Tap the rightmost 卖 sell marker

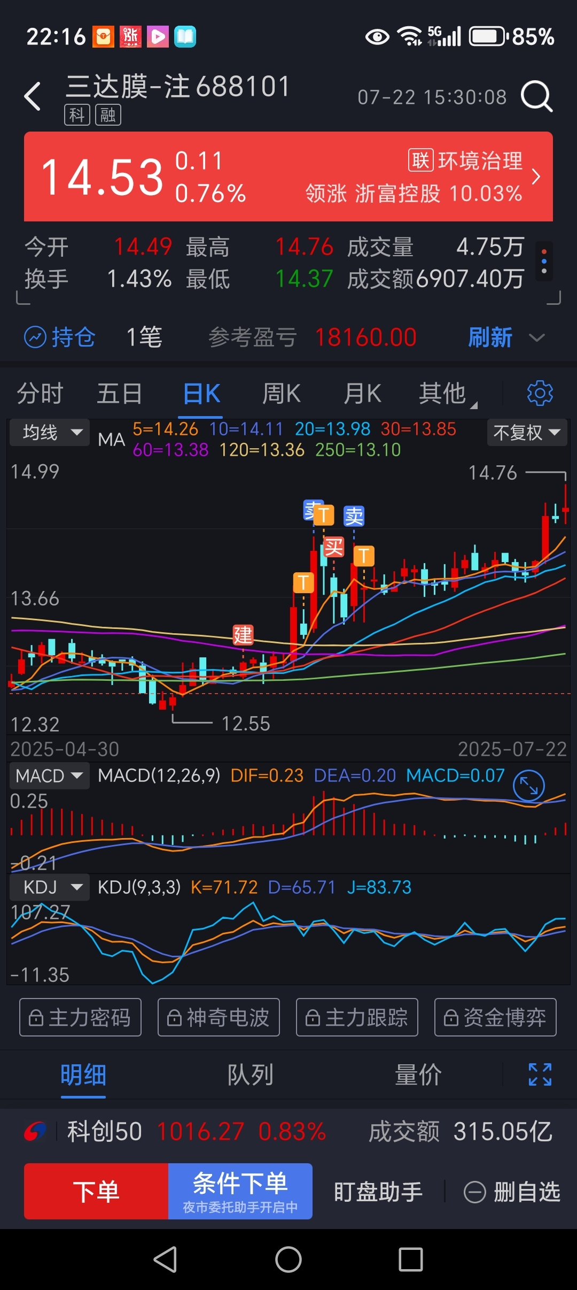click(x=354, y=516)
